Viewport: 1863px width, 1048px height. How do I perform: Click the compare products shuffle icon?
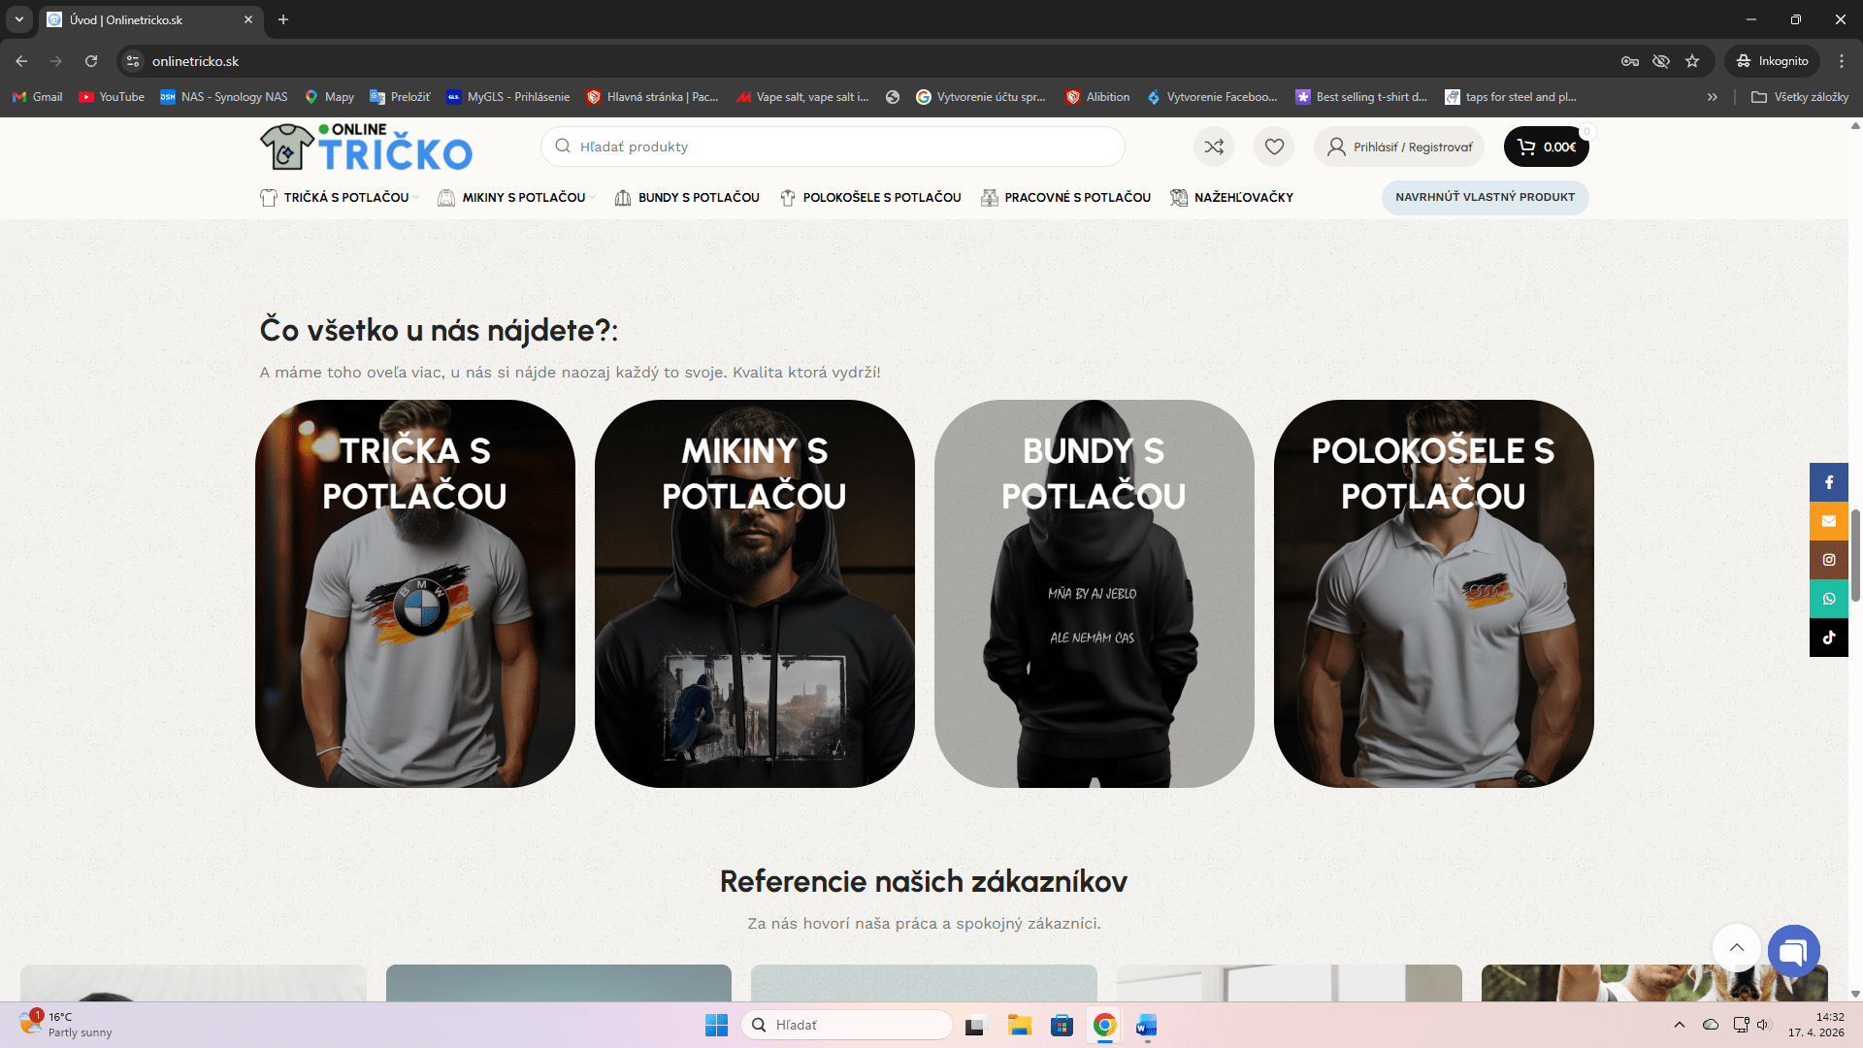pos(1214,147)
